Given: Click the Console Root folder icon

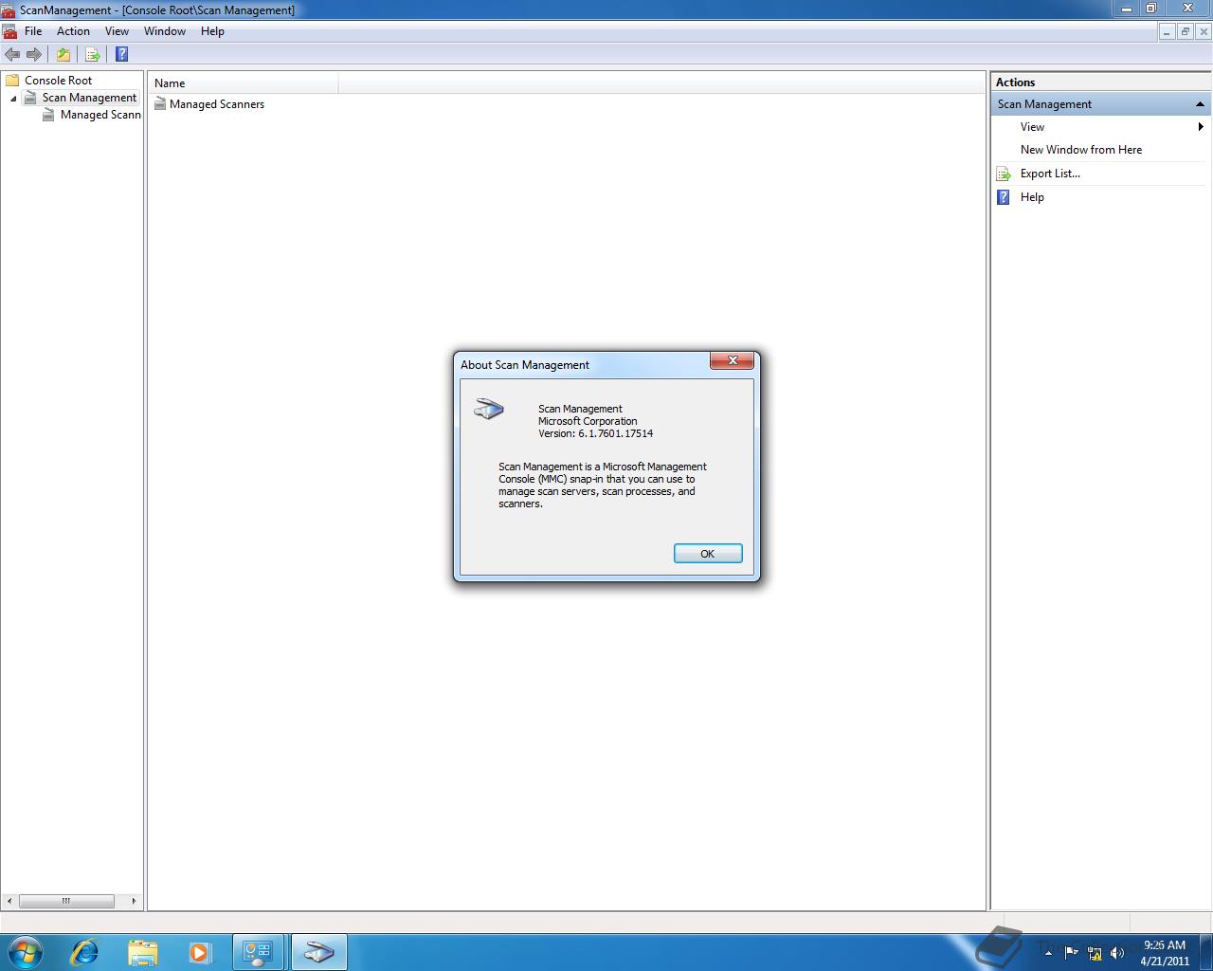Looking at the screenshot, I should [12, 81].
